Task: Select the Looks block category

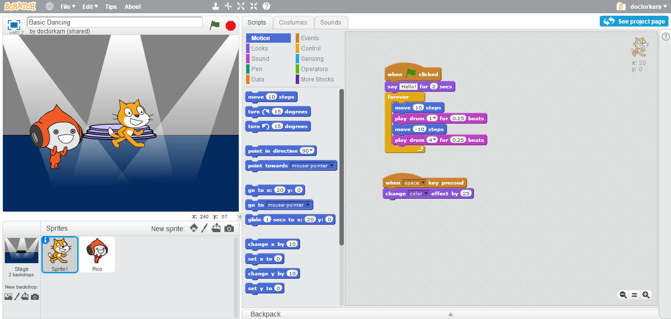Action: (259, 48)
